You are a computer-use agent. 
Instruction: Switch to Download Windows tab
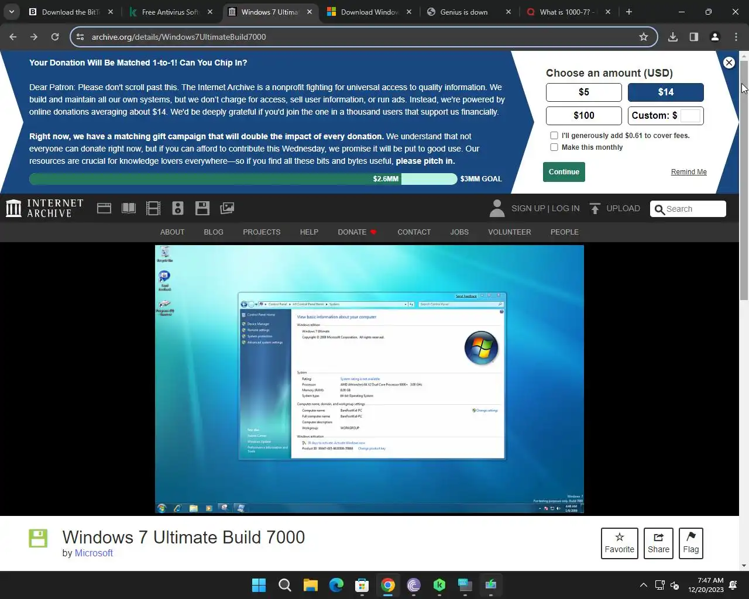370,12
